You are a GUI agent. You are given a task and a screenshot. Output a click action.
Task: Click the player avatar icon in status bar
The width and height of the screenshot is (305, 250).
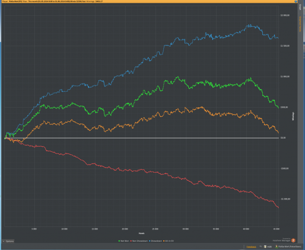(276, 247)
